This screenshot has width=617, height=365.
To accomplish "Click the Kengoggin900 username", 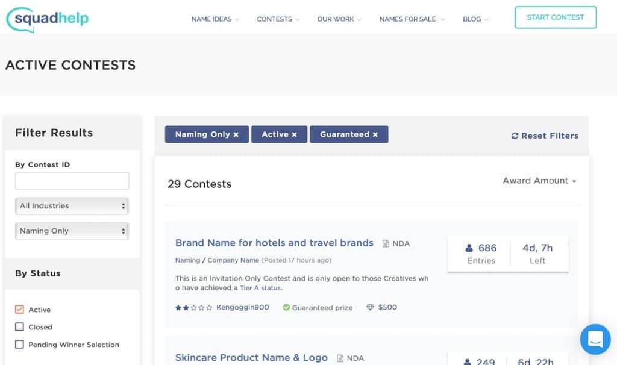I will point(243,307).
